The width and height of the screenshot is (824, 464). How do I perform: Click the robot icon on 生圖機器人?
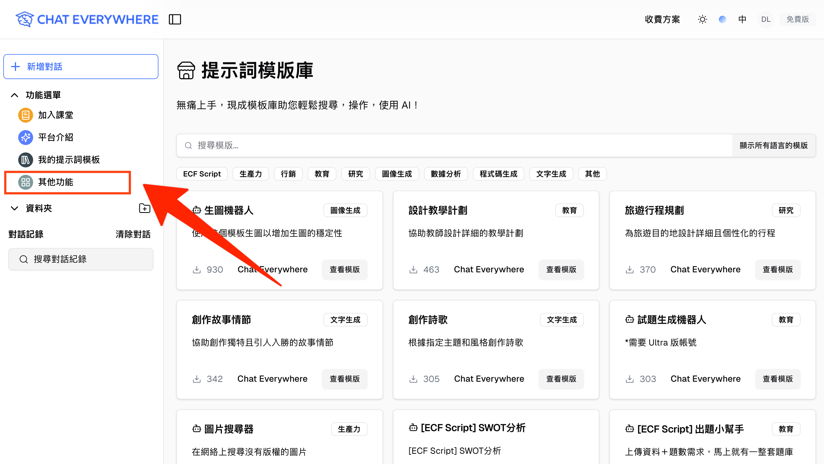click(196, 210)
